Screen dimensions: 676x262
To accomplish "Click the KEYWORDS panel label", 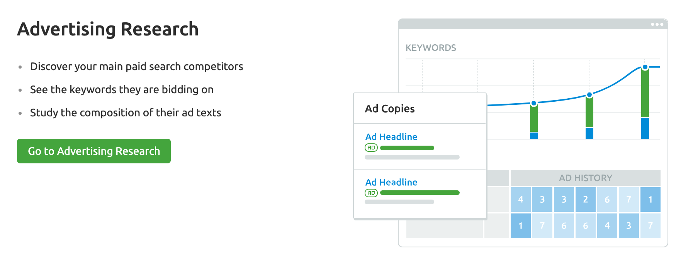I will coord(431,48).
